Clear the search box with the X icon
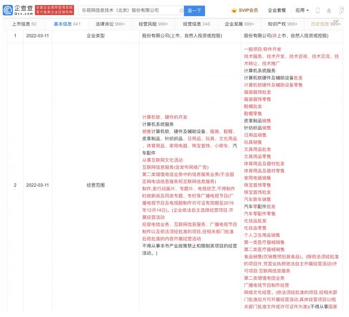This screenshot has height=317, width=349. [181, 10]
